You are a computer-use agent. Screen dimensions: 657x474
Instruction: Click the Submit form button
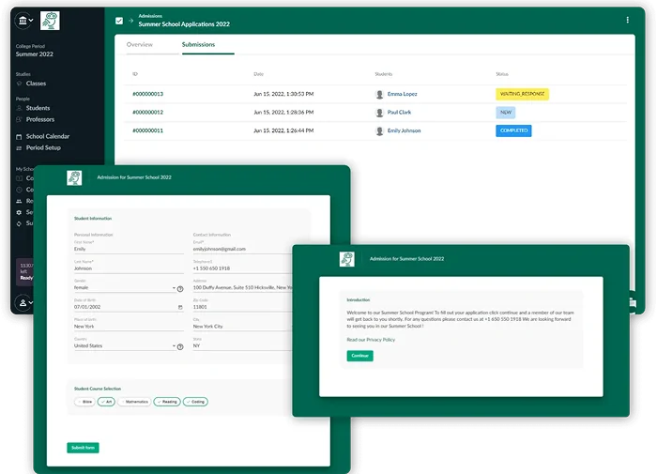pos(83,448)
